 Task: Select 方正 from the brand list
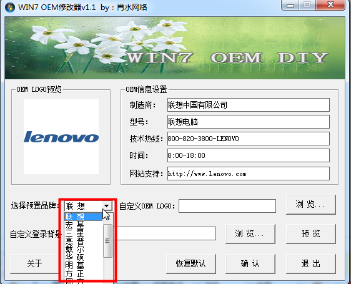(x=83, y=273)
